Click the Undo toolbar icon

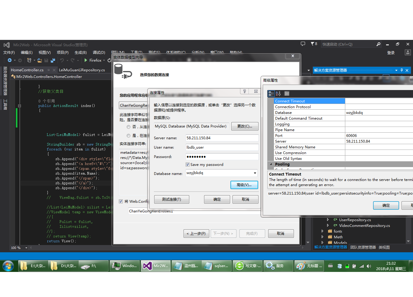[x=62, y=60]
